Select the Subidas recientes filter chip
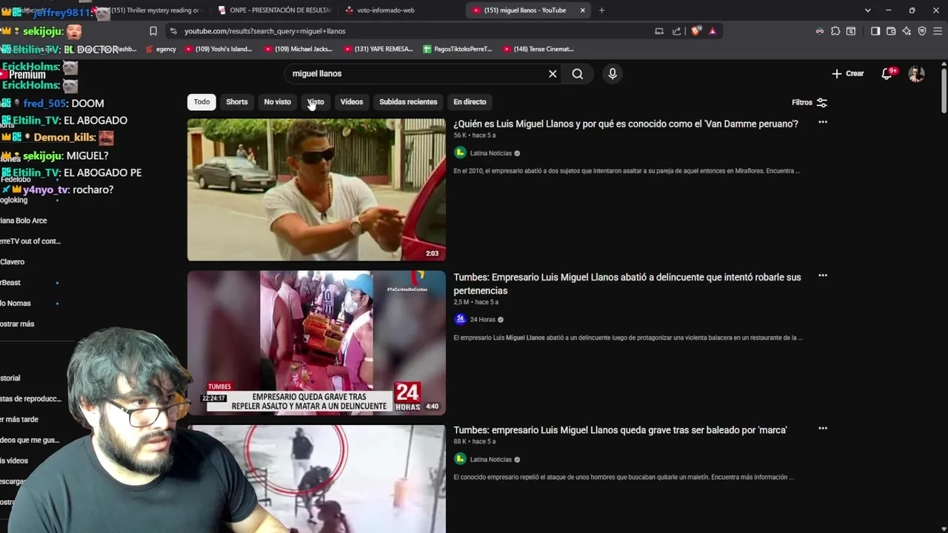 click(x=408, y=102)
